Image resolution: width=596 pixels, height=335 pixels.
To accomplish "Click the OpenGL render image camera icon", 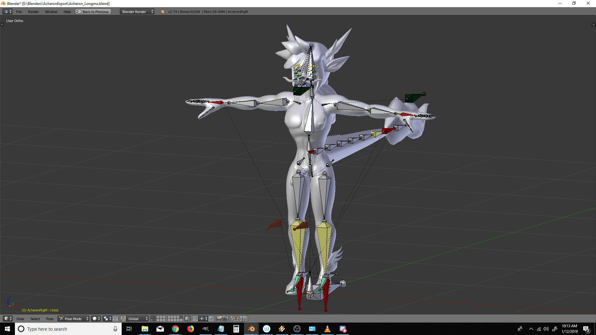I will (x=219, y=319).
